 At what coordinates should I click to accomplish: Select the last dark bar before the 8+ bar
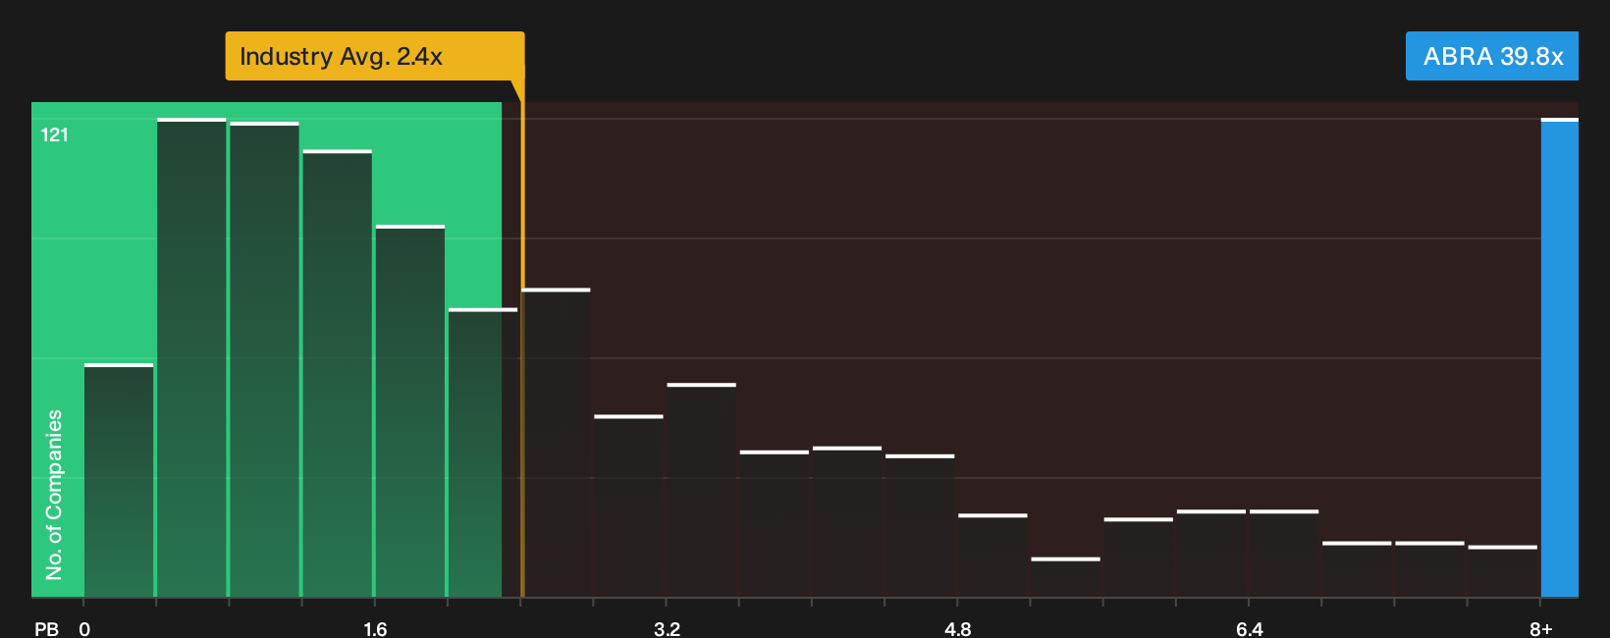(1503, 571)
